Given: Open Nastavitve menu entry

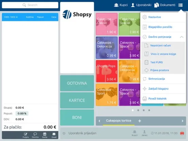Looking at the screenshot, I should (x=163, y=17).
